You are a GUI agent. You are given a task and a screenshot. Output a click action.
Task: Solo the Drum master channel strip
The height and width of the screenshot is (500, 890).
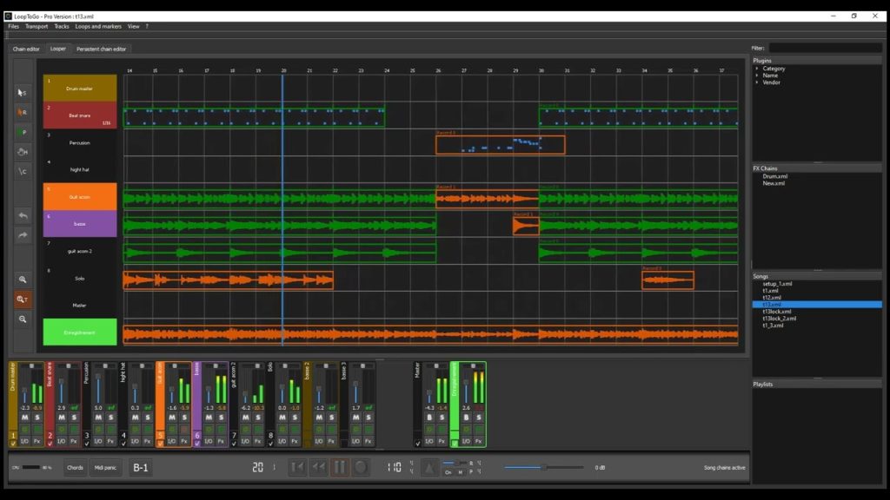[37, 418]
